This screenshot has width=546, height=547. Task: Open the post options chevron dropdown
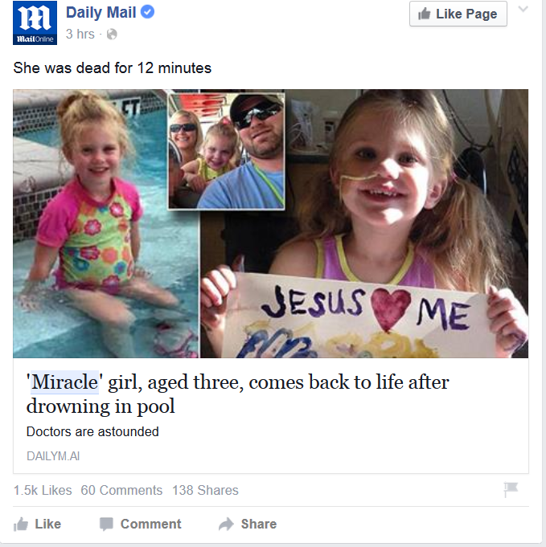click(x=523, y=9)
